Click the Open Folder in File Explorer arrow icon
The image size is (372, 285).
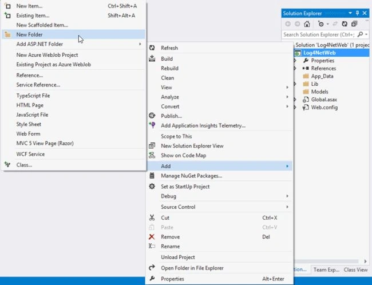(152, 268)
